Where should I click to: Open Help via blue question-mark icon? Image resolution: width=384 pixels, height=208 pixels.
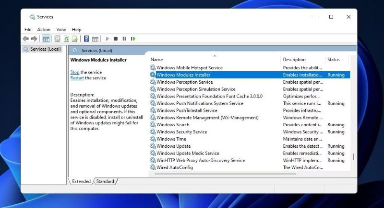click(86, 39)
